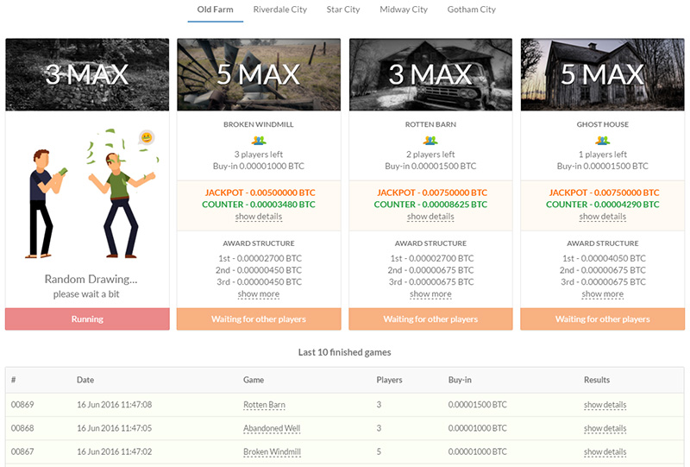Click the Broken Windmill jackpot amount 0.00500000 BTC
The height and width of the screenshot is (467, 690).
[x=281, y=192]
